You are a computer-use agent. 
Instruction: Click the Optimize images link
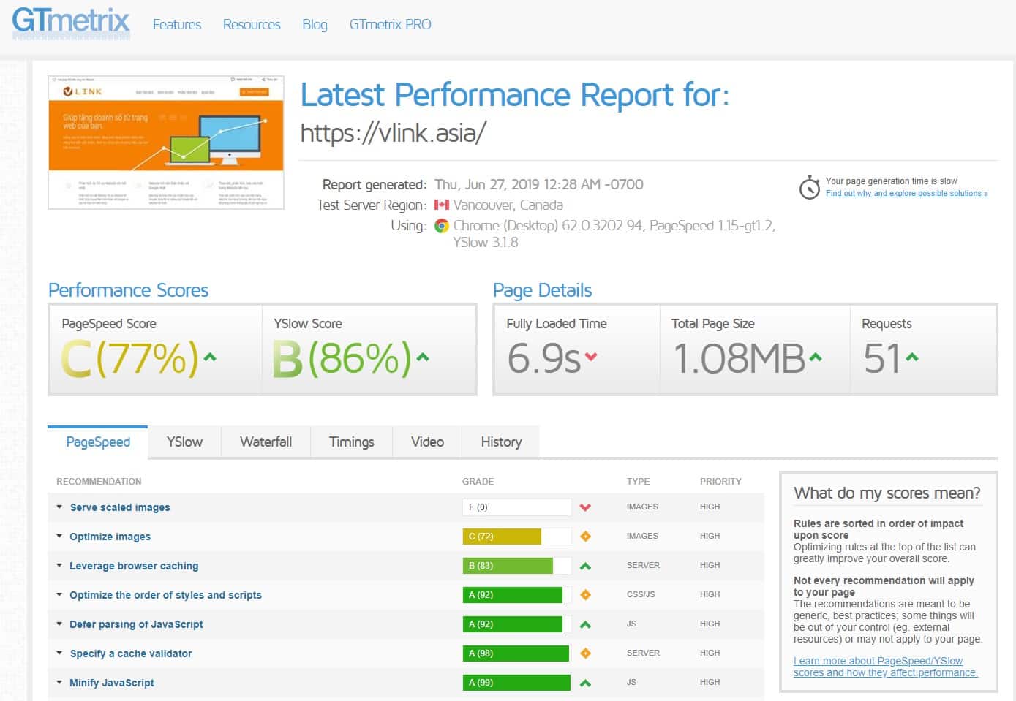click(110, 537)
